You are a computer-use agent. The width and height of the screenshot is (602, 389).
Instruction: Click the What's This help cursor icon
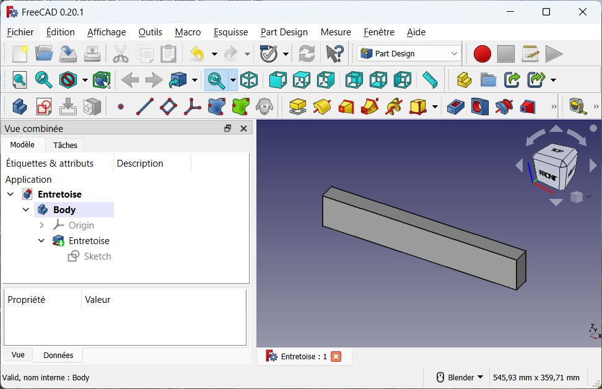(334, 54)
